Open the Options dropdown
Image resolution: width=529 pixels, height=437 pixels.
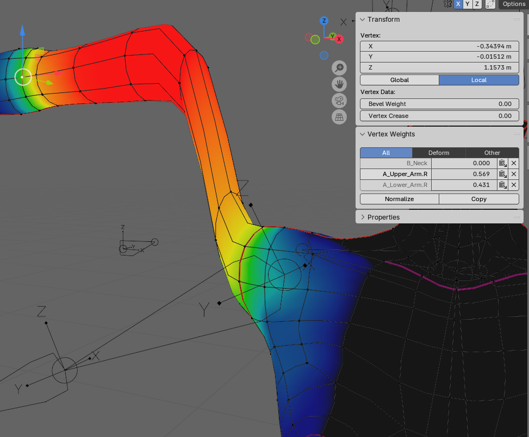pyautogui.click(x=513, y=4)
